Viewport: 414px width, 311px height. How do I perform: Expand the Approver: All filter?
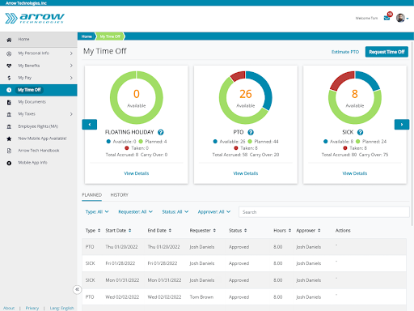[214, 211]
